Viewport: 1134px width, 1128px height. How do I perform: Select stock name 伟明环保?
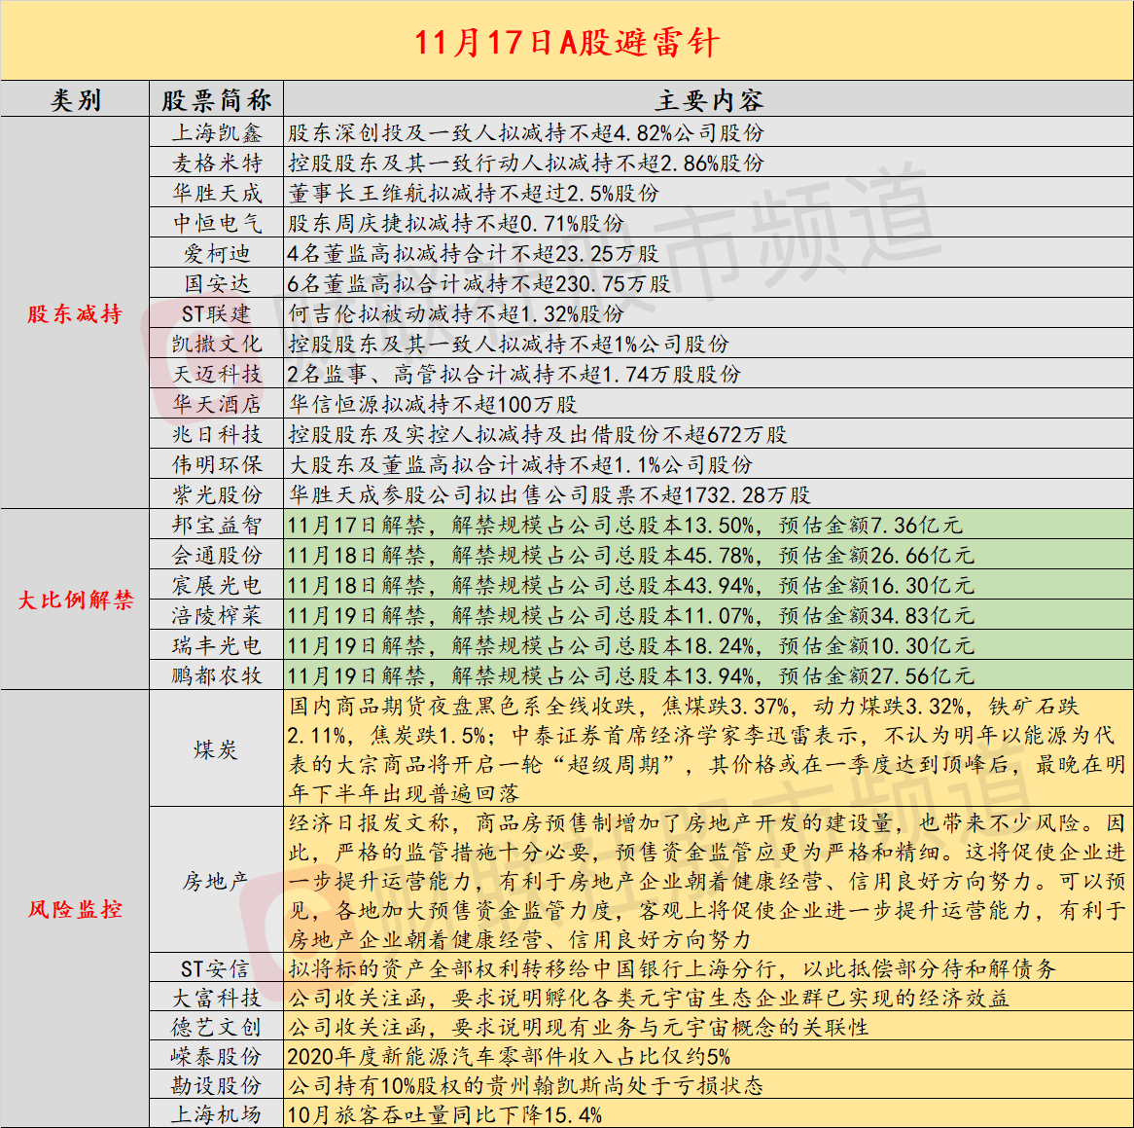coord(216,464)
